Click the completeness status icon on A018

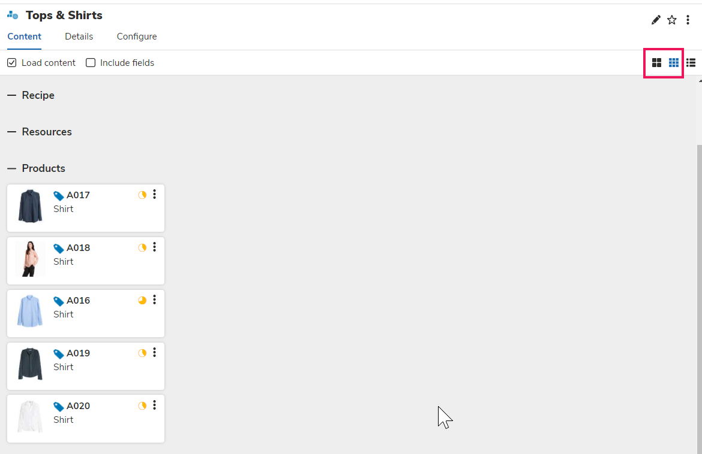(142, 247)
